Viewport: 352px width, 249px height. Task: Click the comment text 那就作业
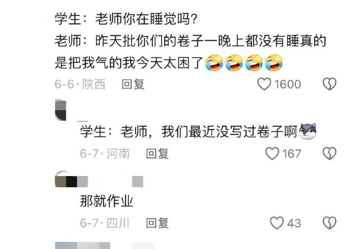pos(107,201)
